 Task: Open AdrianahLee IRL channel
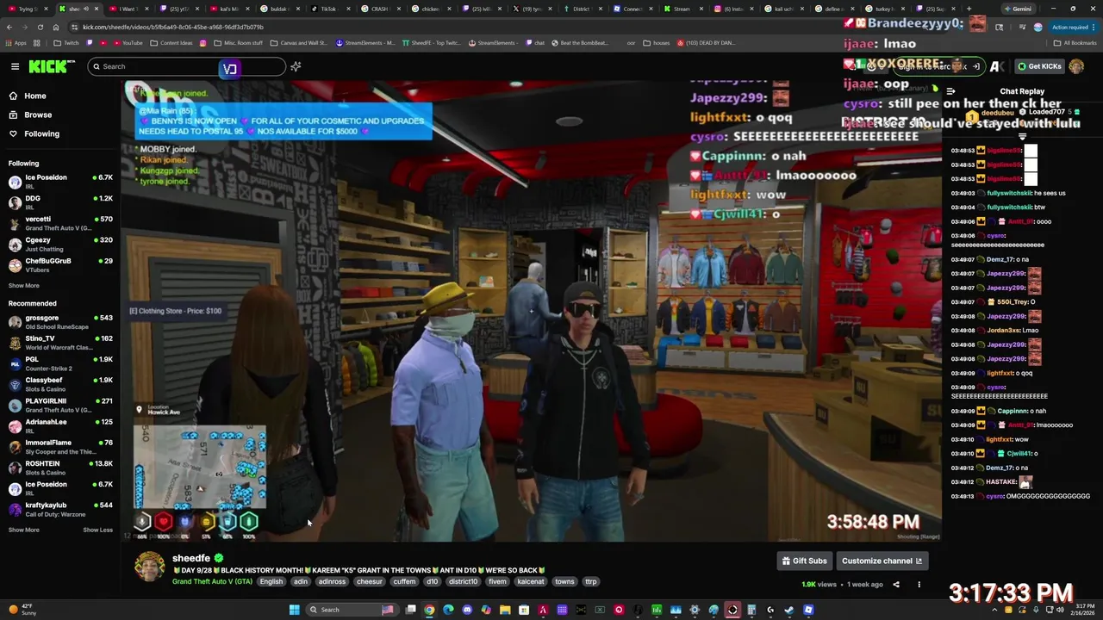(60, 425)
